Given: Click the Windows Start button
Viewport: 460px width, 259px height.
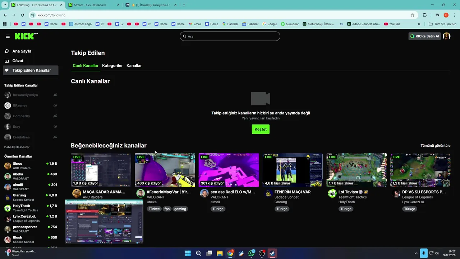Looking at the screenshot, I should pos(188,253).
